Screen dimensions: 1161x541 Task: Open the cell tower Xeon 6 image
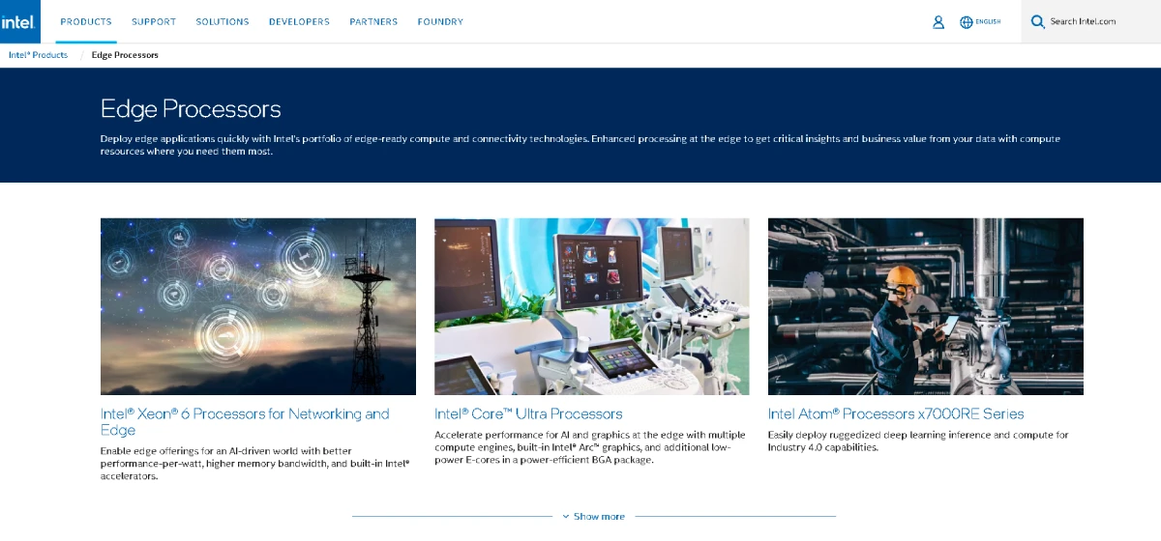tap(258, 306)
